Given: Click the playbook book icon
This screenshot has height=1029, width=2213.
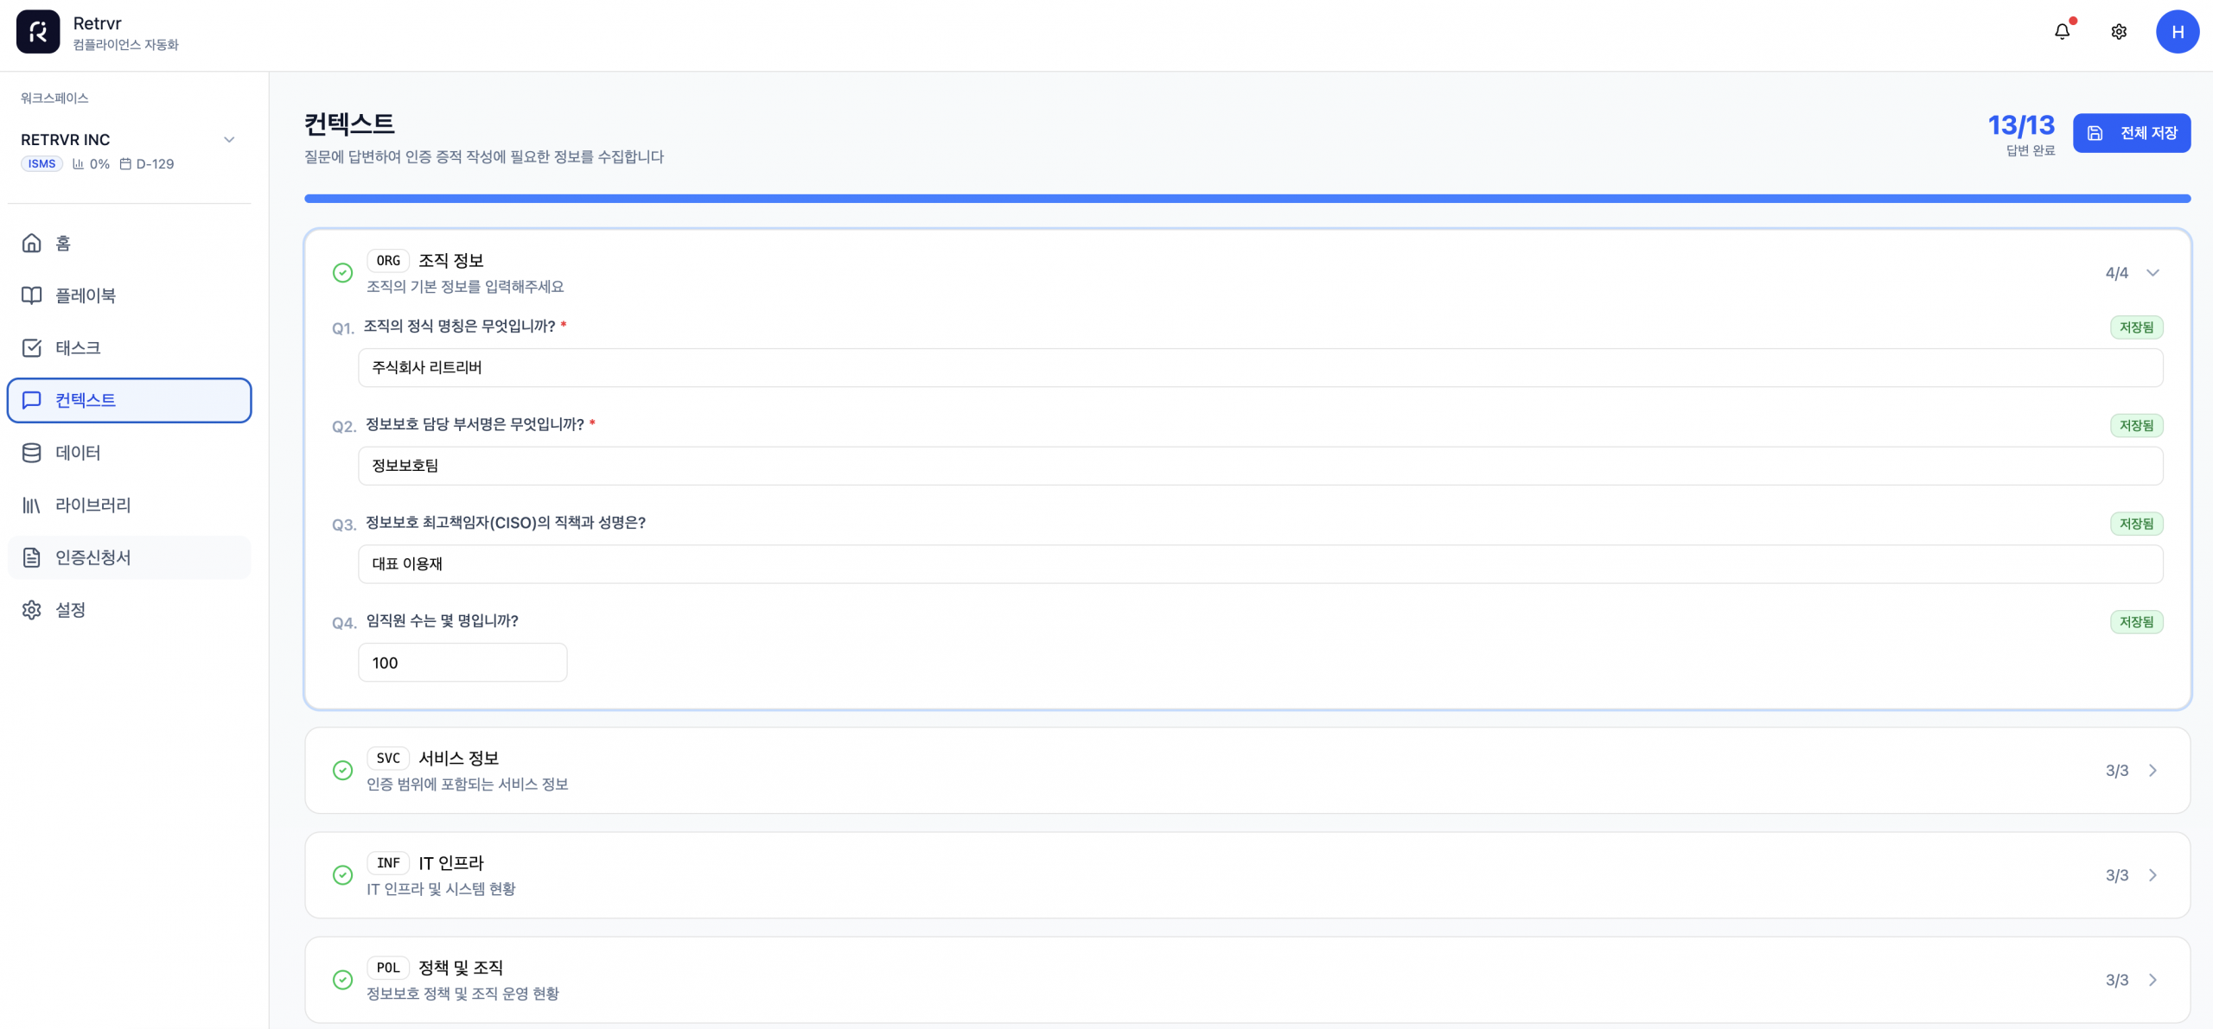Looking at the screenshot, I should point(32,295).
